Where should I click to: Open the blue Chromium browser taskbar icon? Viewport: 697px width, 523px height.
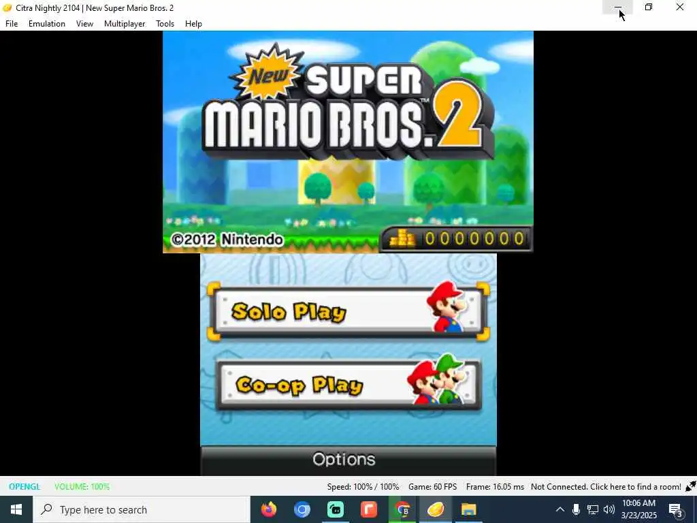[302, 509]
